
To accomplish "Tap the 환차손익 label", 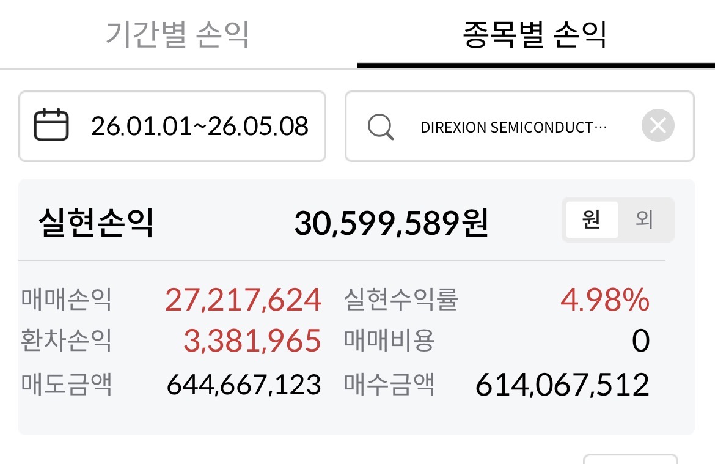I will [67, 341].
